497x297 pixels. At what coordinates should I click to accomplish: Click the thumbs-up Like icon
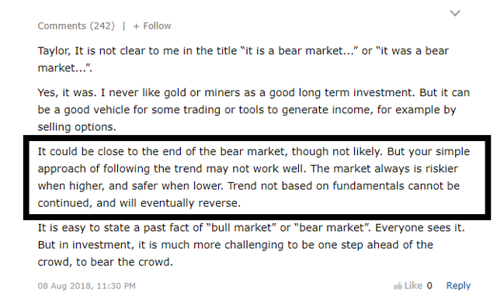[x=398, y=286]
